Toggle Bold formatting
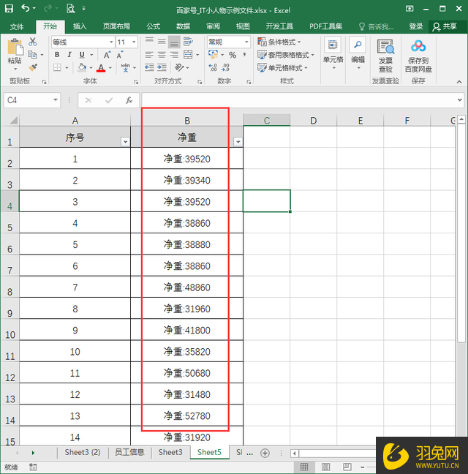Viewport: 468px width, 474px height. point(57,55)
